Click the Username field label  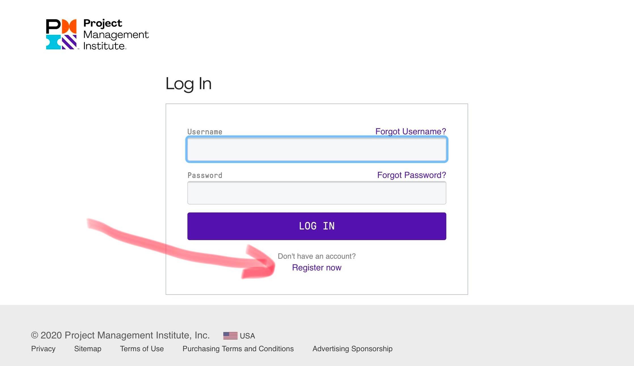point(205,132)
